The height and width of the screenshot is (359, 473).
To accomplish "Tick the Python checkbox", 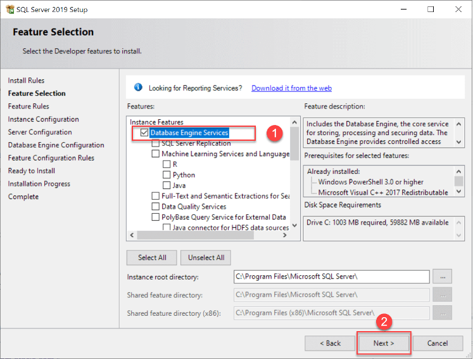I will 167,175.
